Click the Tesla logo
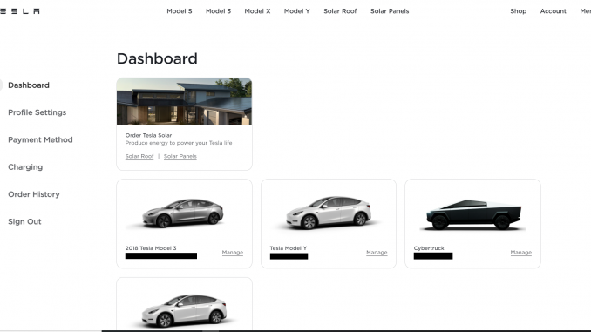This screenshot has height=332, width=591. 19,11
